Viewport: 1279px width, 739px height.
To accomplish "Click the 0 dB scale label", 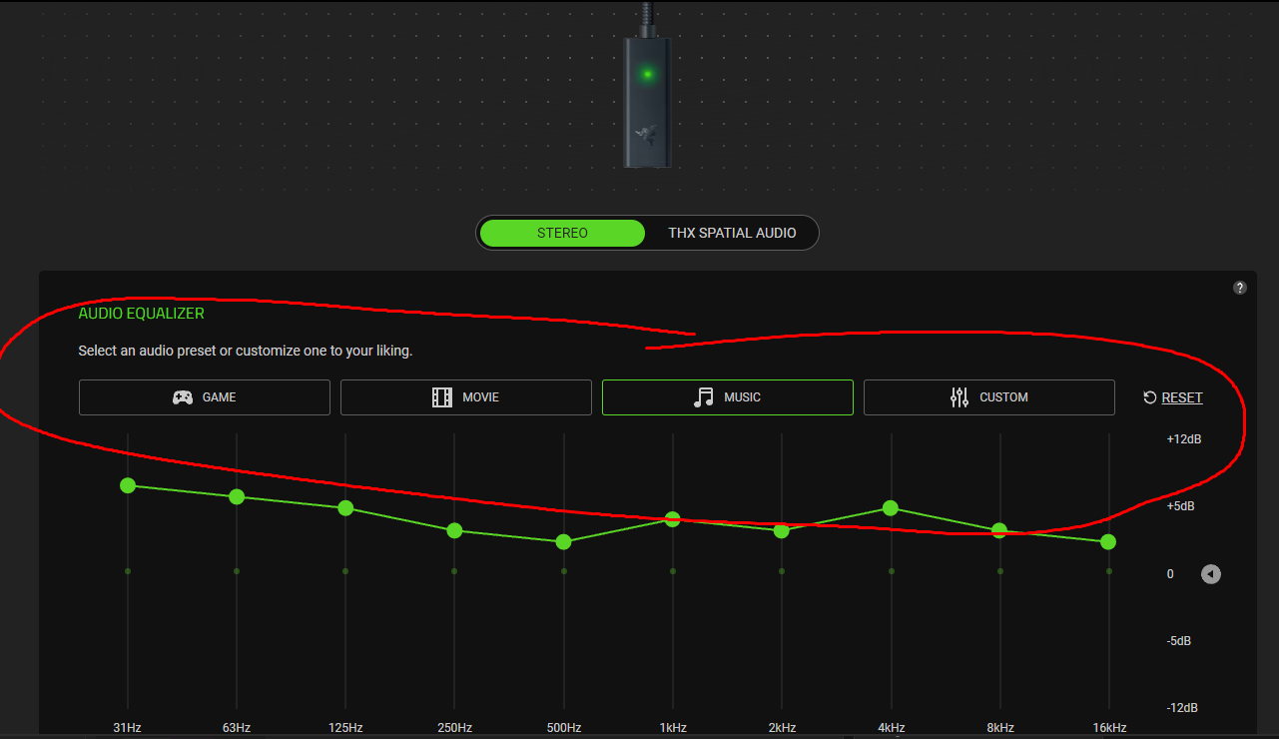I will 1170,574.
